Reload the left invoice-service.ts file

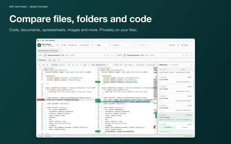pyautogui.click(x=105, y=55)
